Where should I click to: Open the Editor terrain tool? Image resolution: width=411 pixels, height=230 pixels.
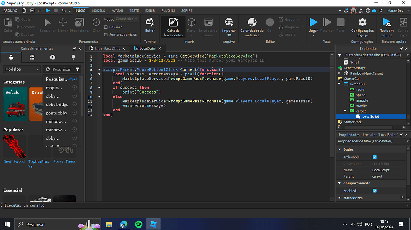150,25
